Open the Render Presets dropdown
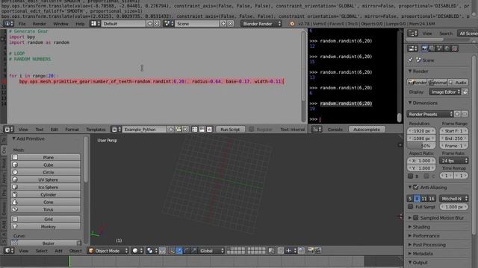The width and height of the screenshot is (478, 268). (x=430, y=114)
